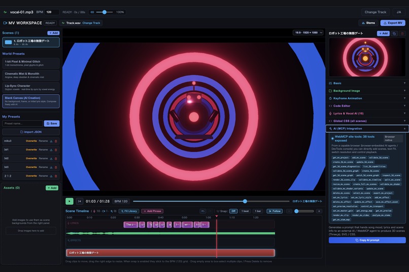Click the download icon for '2 1 2' preset
409x272 pixels.
click(x=51, y=176)
